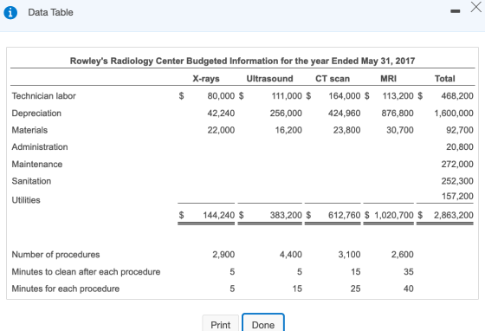This screenshot has width=485, height=331.
Task: Click the Administration row label
Action: pyautogui.click(x=40, y=147)
